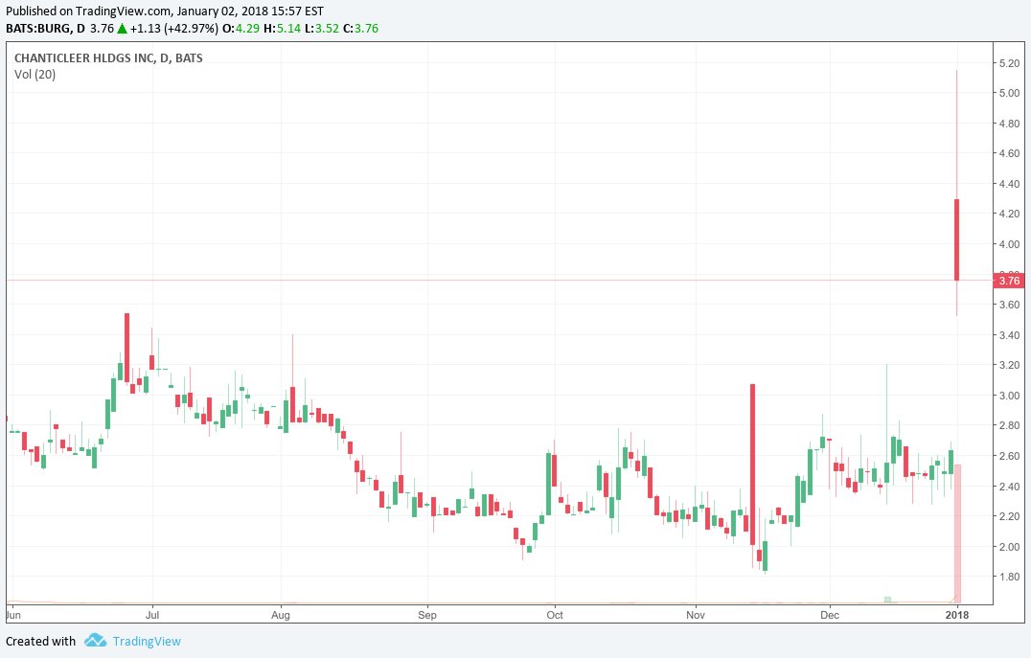
Task: Click the CHANTICLEER HLDGS INC chart title
Action: coord(108,57)
